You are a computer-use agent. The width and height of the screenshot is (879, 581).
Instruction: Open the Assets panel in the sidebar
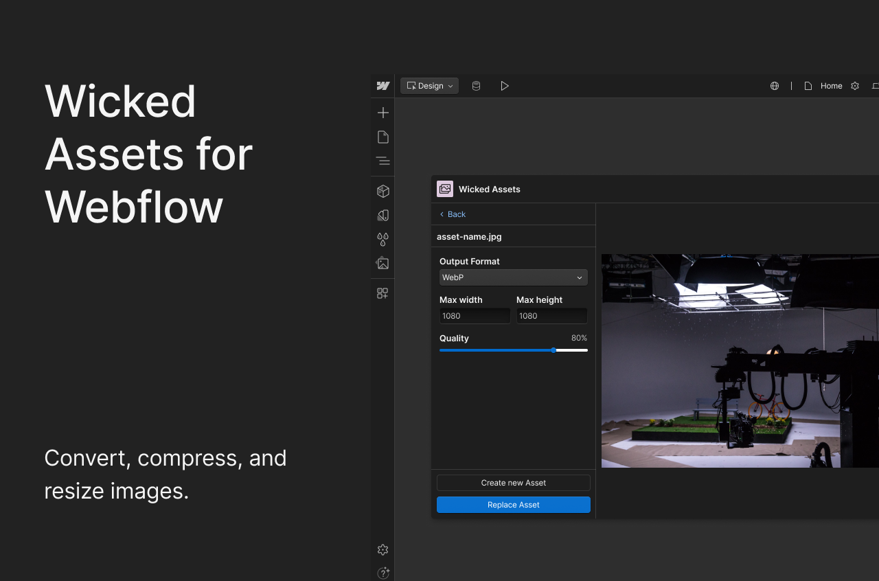[383, 263]
